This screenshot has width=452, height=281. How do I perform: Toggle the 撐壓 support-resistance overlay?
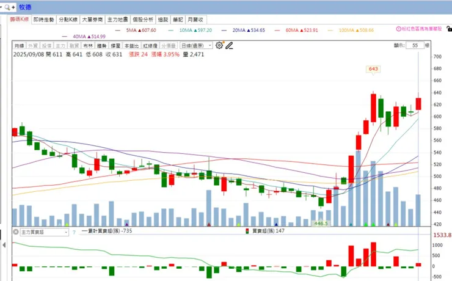tap(115, 46)
